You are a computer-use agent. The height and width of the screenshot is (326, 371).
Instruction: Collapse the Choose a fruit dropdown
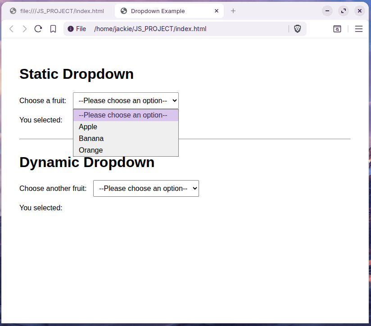126,101
